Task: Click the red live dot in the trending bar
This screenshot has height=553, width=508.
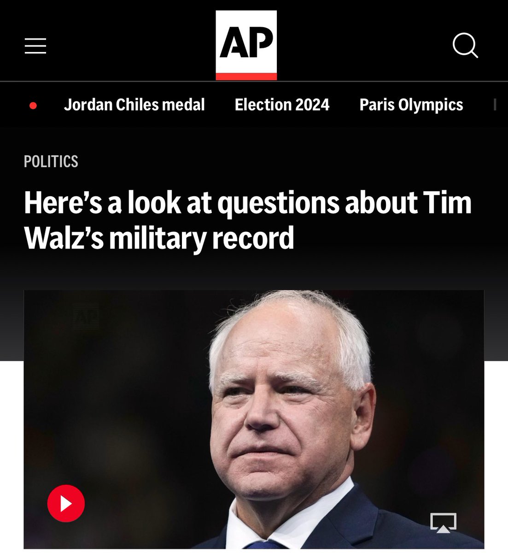Action: pyautogui.click(x=33, y=106)
